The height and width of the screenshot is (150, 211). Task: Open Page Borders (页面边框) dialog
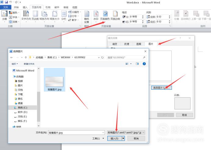tap(115, 15)
